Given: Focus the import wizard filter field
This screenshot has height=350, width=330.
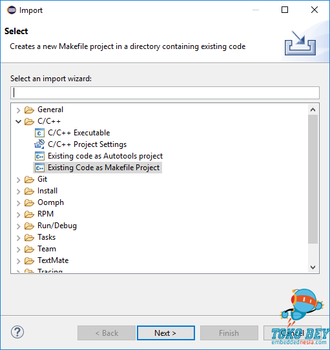Looking at the screenshot, I should click(165, 93).
